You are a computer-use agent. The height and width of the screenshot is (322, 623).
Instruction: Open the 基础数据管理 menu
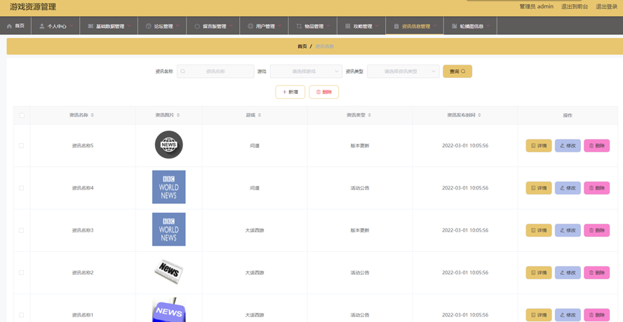[109, 26]
